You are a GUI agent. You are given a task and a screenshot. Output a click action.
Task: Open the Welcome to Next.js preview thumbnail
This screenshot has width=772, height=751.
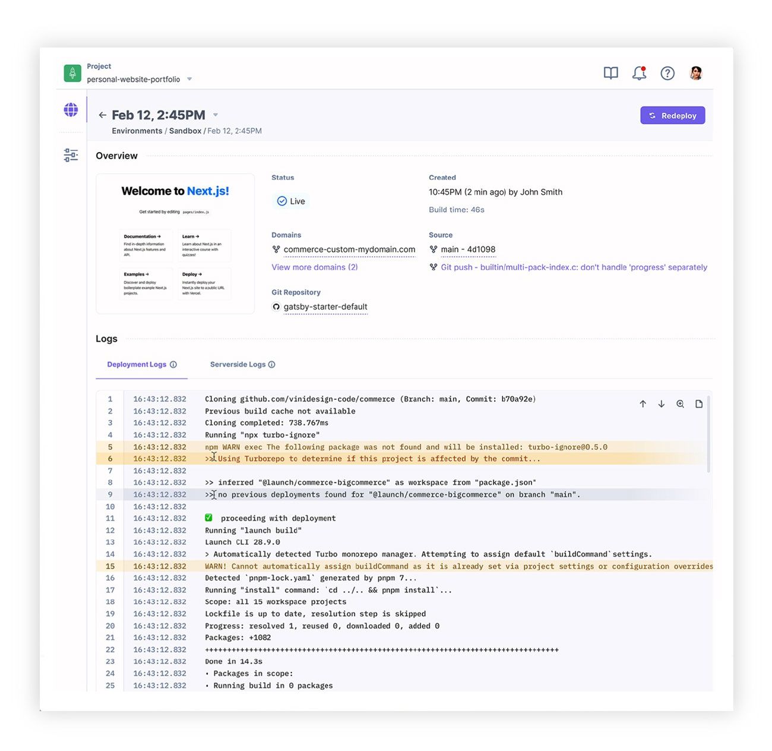click(x=175, y=244)
